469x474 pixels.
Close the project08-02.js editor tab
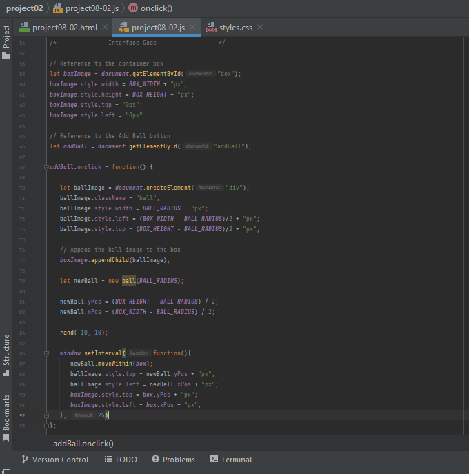(x=194, y=28)
